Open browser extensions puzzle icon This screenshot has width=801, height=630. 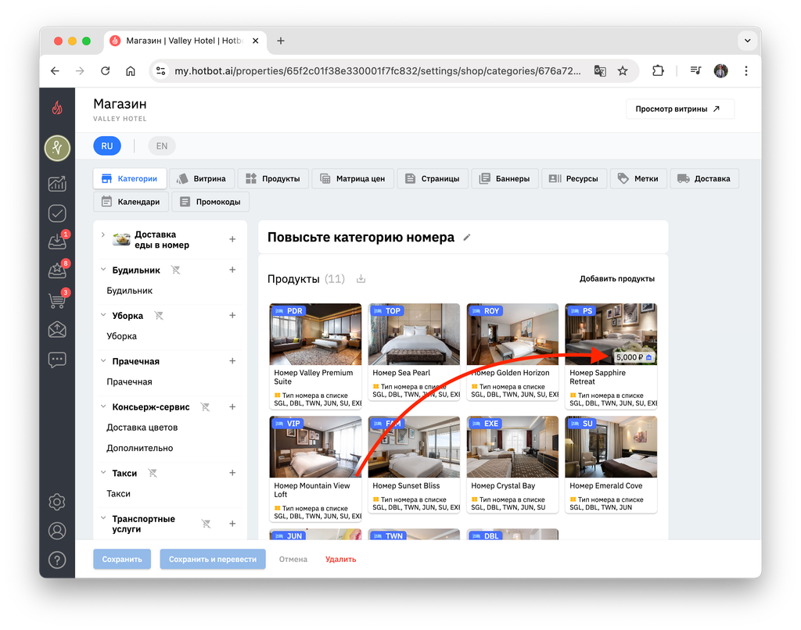pyautogui.click(x=658, y=71)
